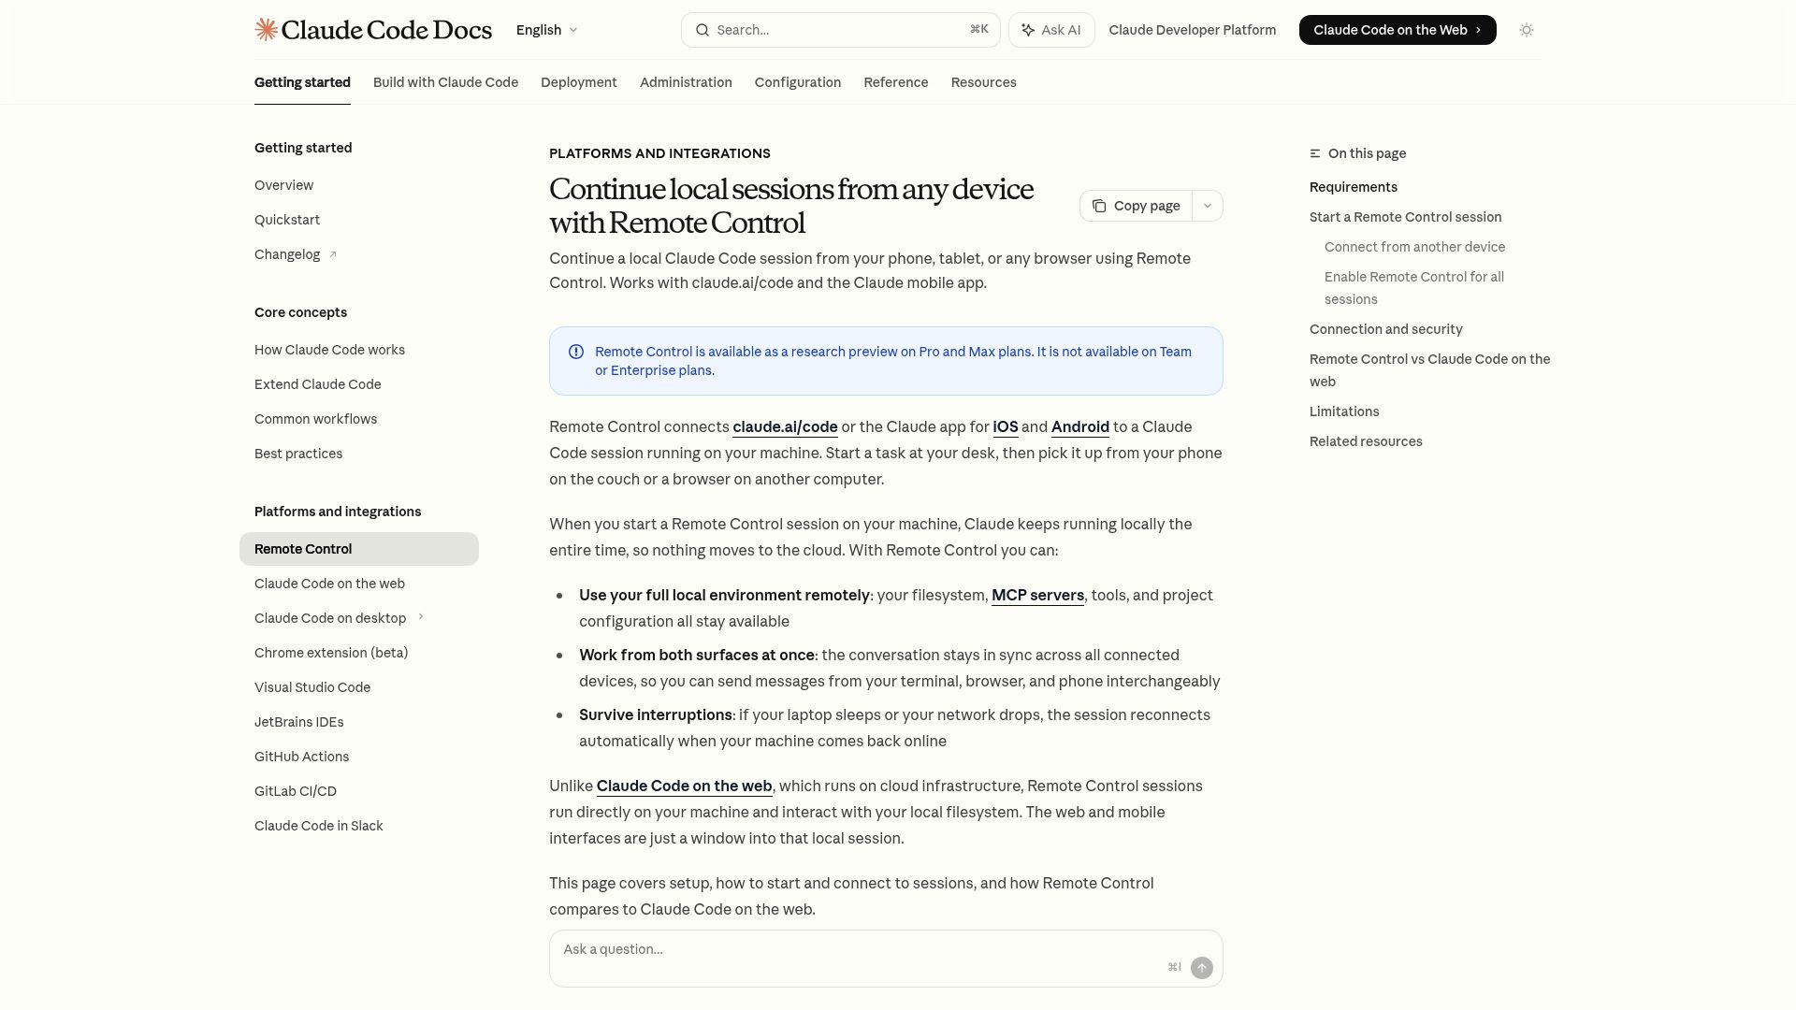1796x1010 pixels.
Task: Click the info icon in the blue notice
Action: tap(576, 352)
